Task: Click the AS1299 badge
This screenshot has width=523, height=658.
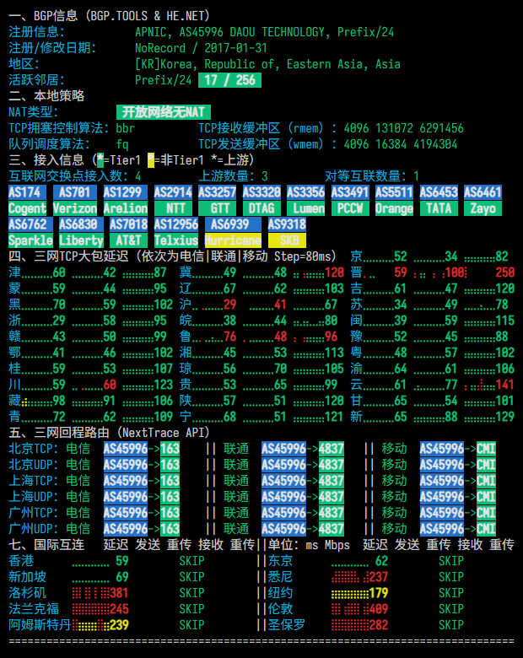Action: pyautogui.click(x=125, y=192)
